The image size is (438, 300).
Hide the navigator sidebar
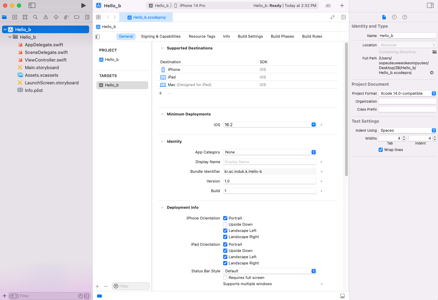[32, 6]
